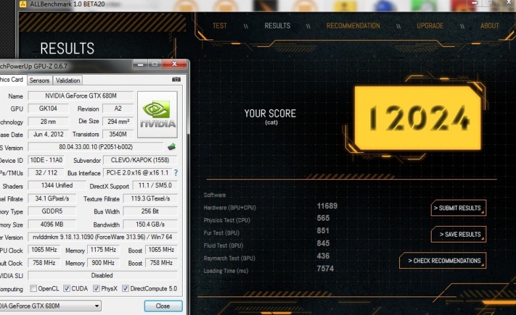
Task: Click the SAVE RESULTS button
Action: pos(459,234)
